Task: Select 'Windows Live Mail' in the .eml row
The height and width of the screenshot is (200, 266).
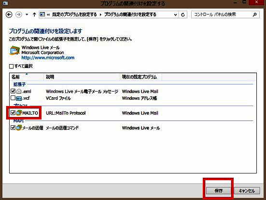Action: [140, 92]
